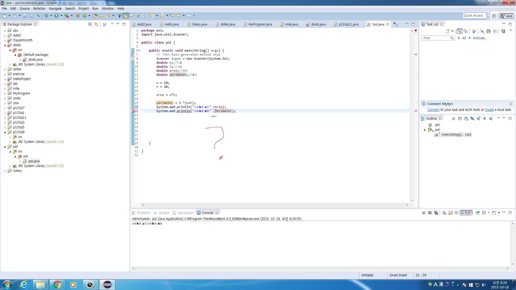Toggle Link with Editor in Package Explorer
Screen dimensions: 516x290
[x=96, y=24]
